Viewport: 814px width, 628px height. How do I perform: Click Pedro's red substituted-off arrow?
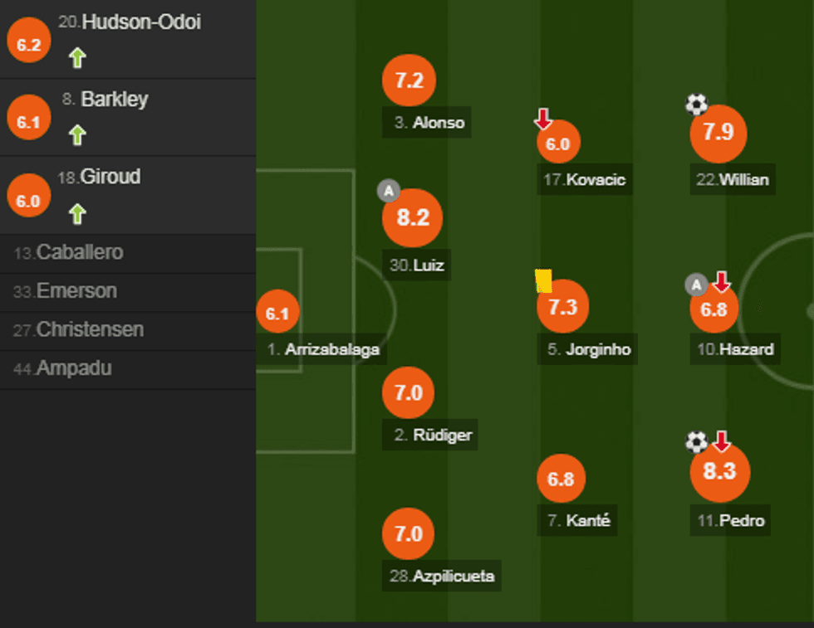pyautogui.click(x=721, y=441)
